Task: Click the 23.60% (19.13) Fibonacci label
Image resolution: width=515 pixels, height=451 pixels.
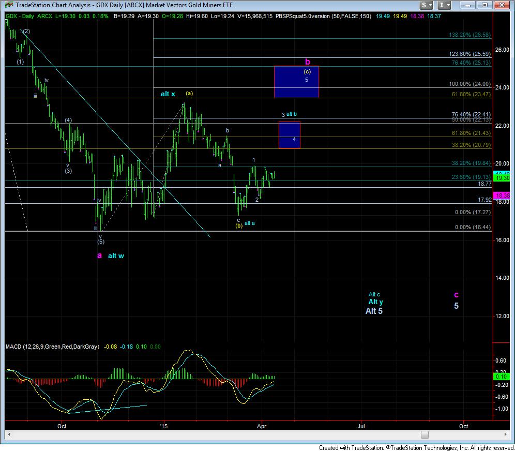Action: click(x=471, y=177)
